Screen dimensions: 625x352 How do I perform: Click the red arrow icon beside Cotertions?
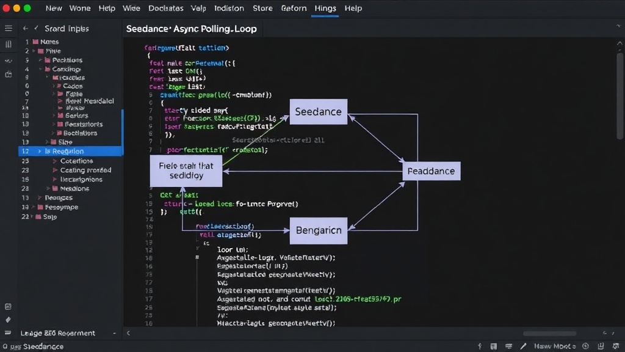pyautogui.click(x=55, y=161)
